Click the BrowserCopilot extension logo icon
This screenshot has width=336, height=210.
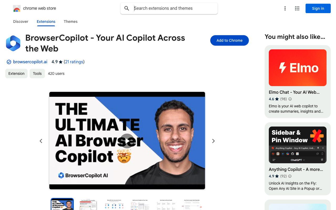(x=13, y=43)
